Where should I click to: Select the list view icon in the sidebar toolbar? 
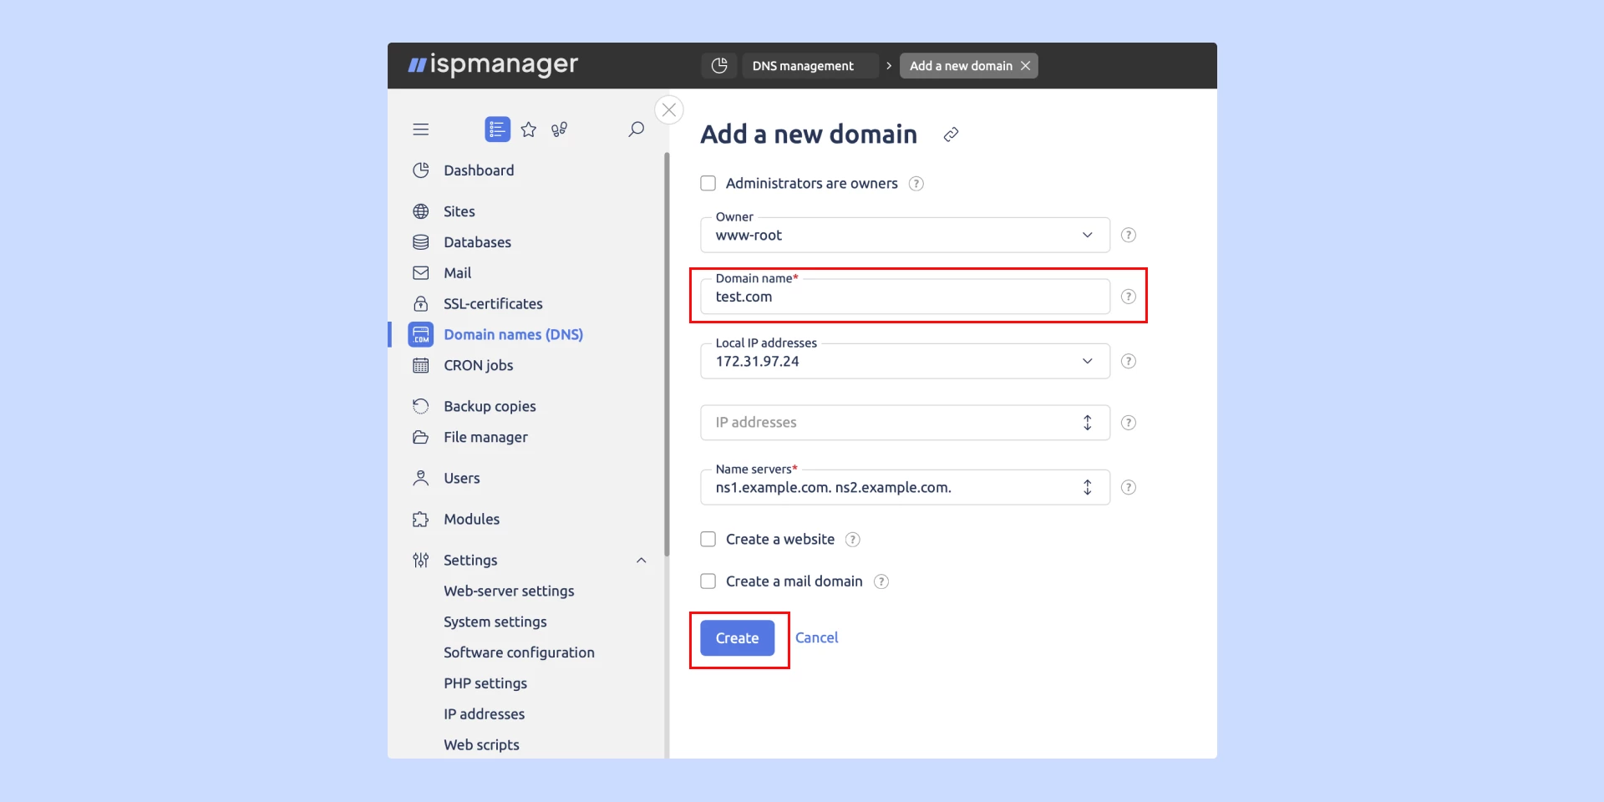tap(497, 129)
